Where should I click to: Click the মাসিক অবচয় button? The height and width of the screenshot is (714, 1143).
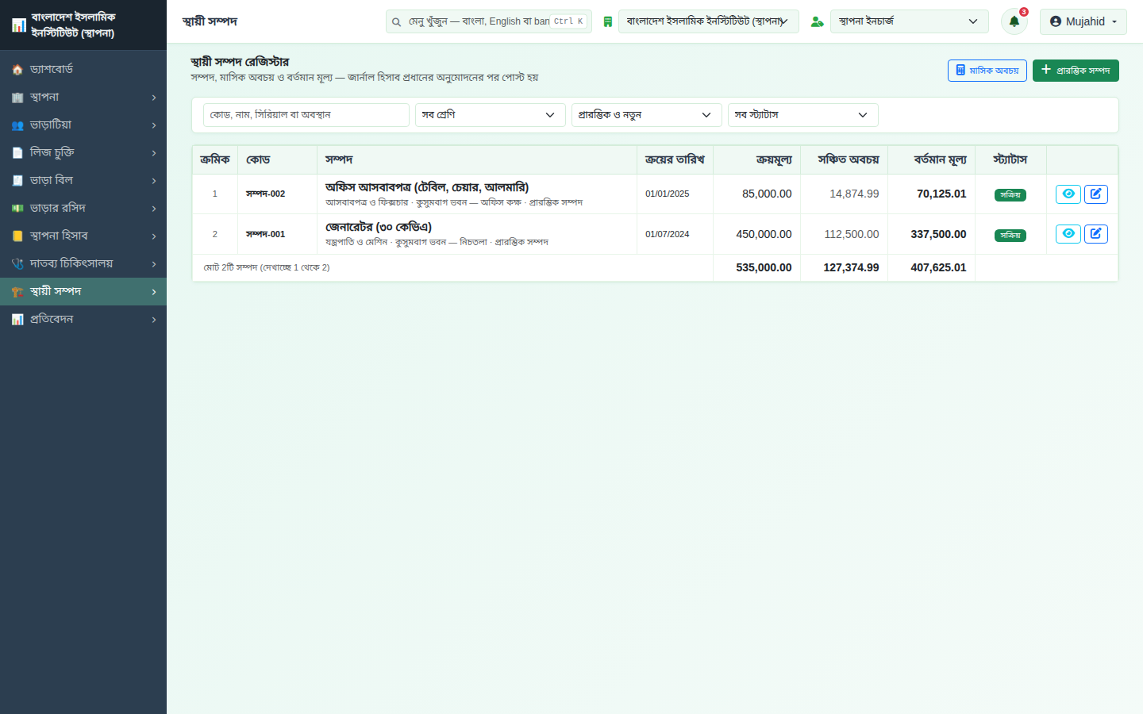[x=987, y=71]
